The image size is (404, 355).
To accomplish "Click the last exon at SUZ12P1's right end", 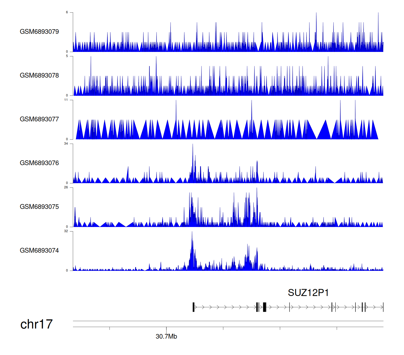I will [x=383, y=307].
